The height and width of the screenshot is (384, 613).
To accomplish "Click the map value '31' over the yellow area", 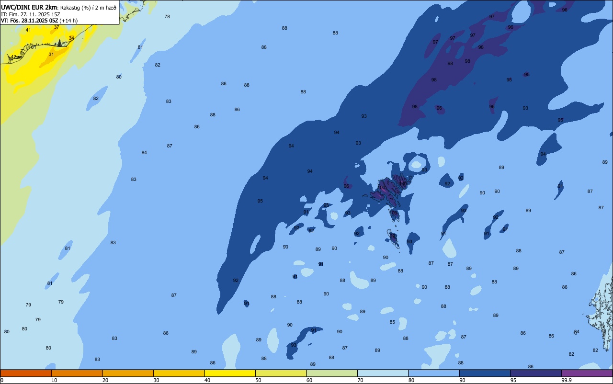I will coord(51,55).
